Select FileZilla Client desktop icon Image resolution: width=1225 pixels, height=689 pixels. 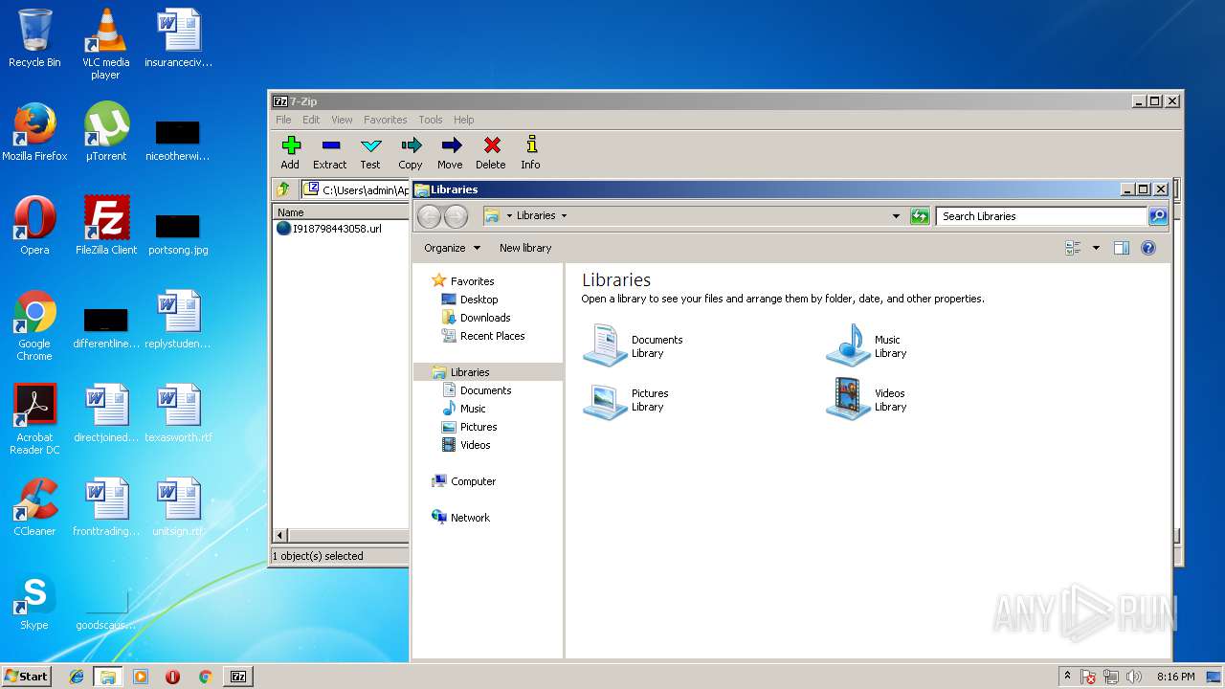click(106, 226)
